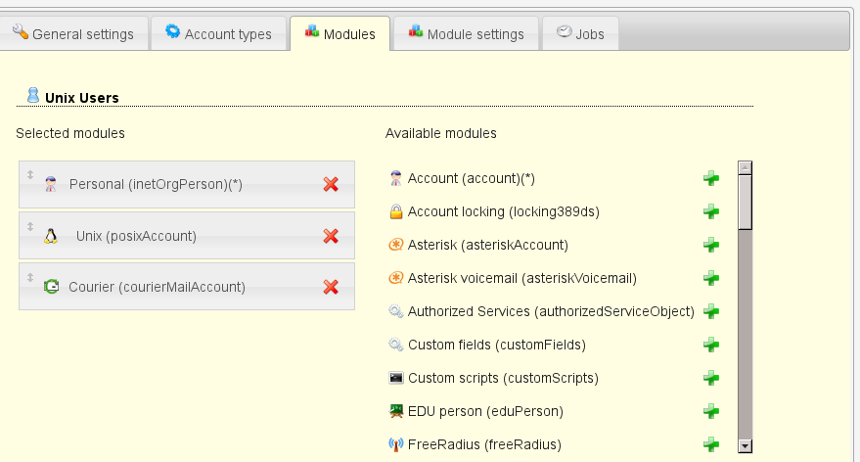Add the EDU person module
This screenshot has width=860, height=462.
click(x=711, y=411)
